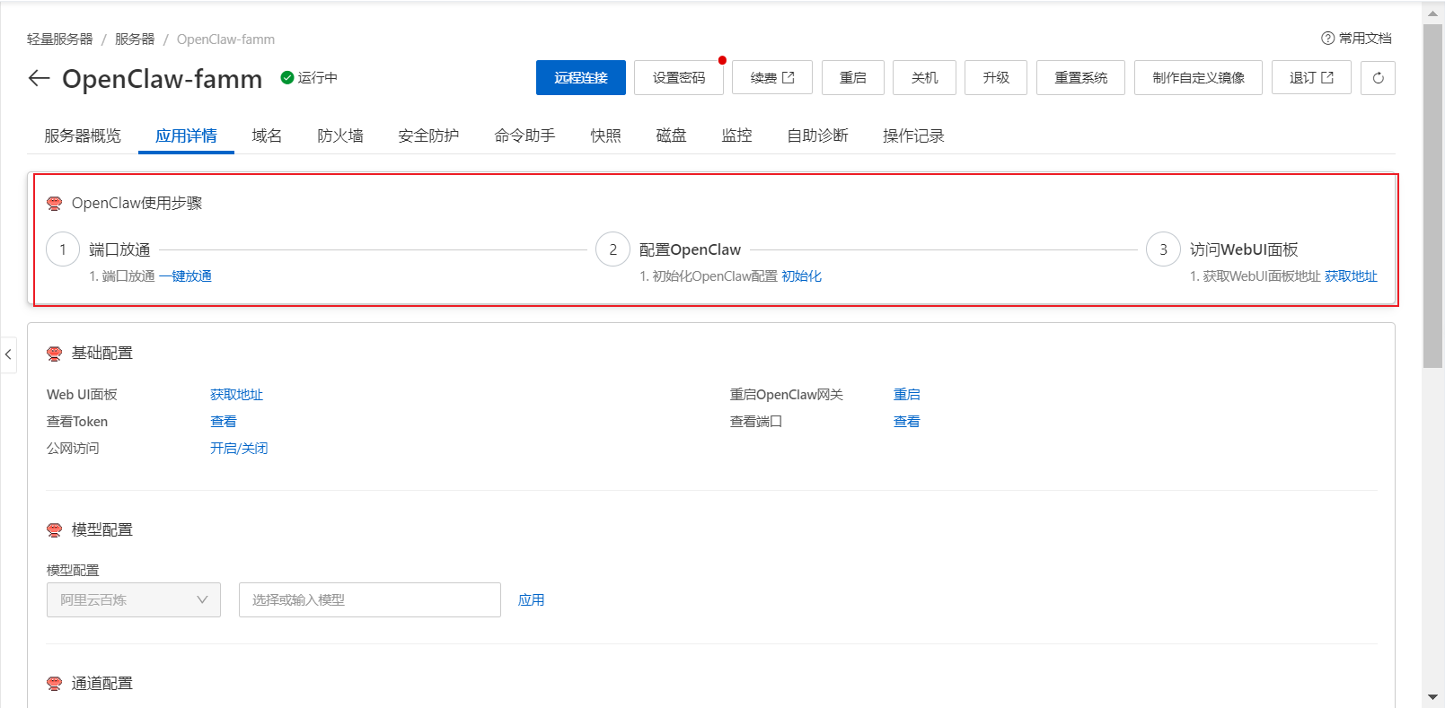Click the OpenClaw icon beside 基础配置
1445x708 pixels.
(55, 354)
